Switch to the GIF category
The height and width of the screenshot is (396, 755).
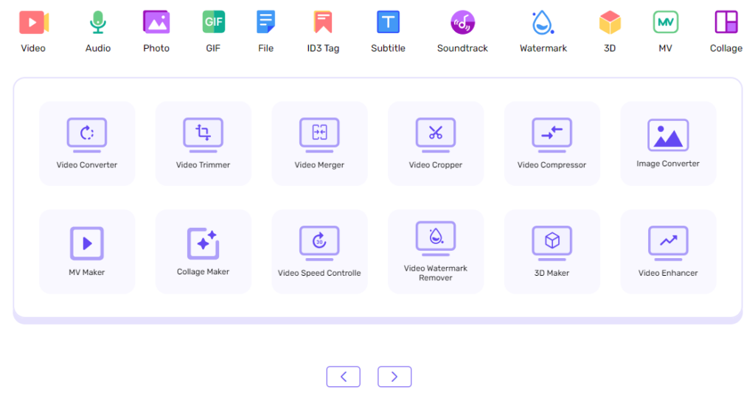[214, 31]
